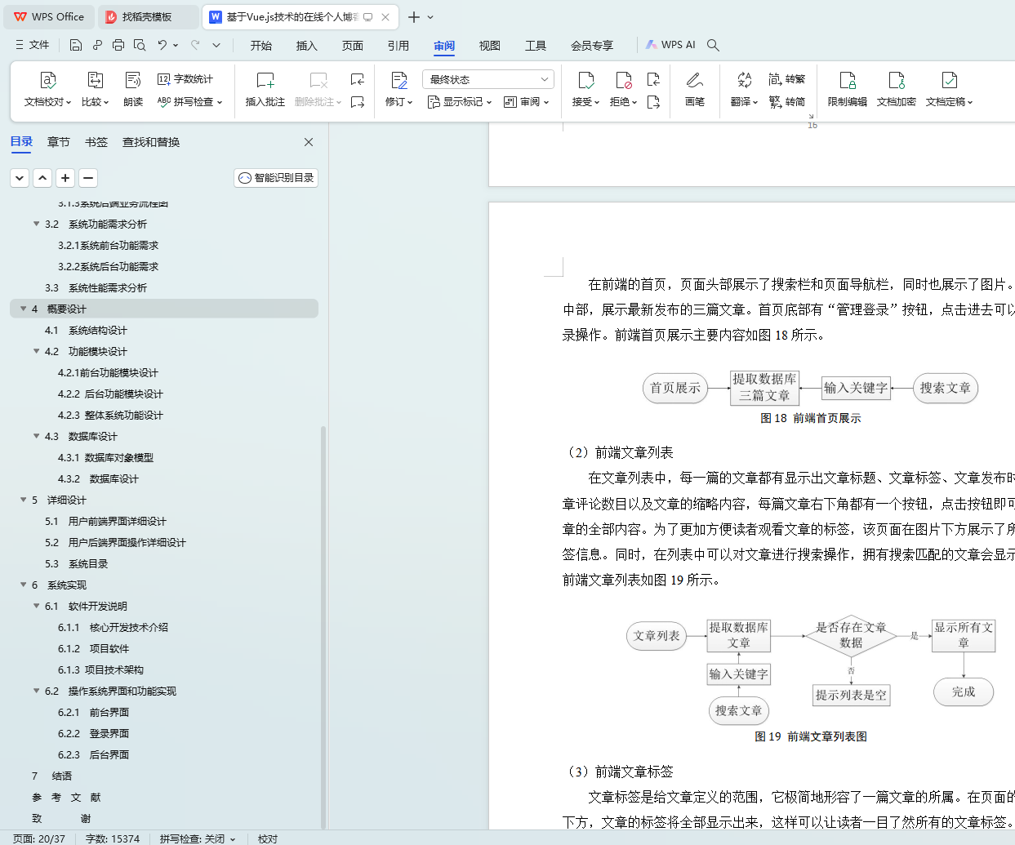Convert text with 转繁 button
This screenshot has width=1015, height=845.
pos(787,79)
